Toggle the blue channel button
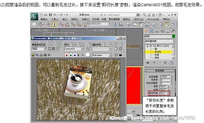Viewport: 204px width, 123px height. pos(75,55)
